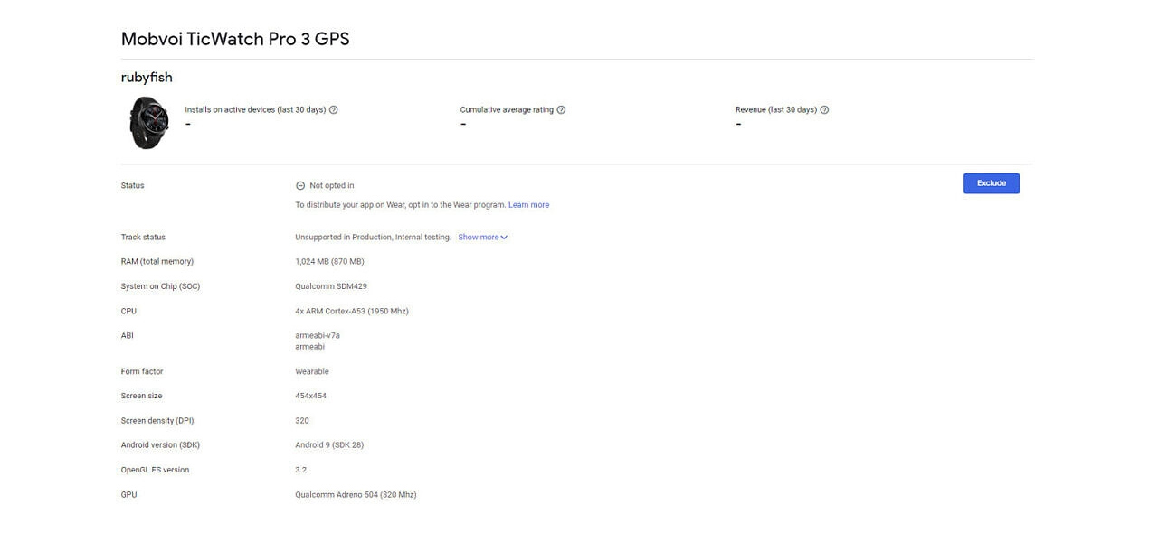Click the Exclude button

[x=991, y=183]
